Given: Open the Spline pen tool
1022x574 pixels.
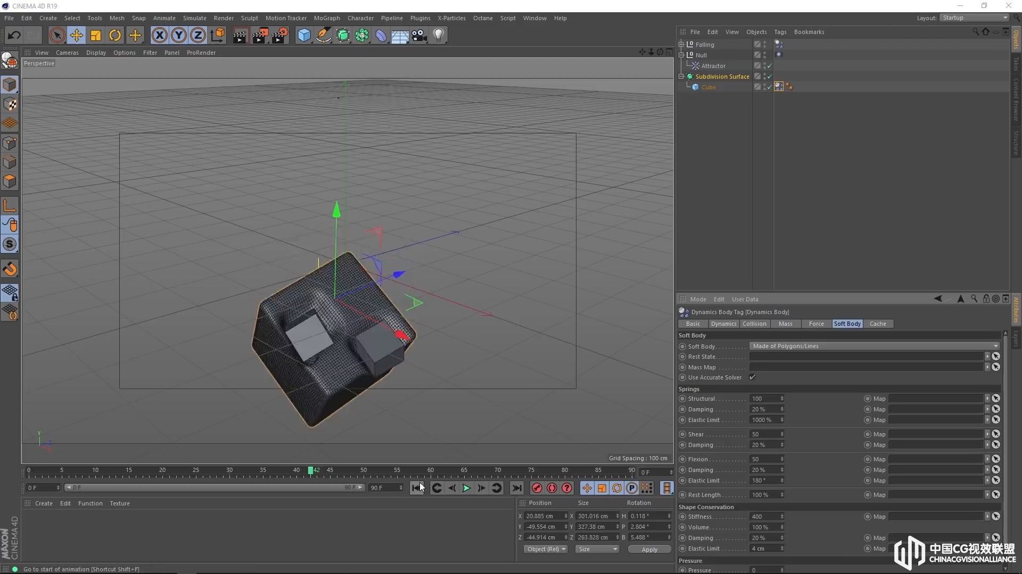Looking at the screenshot, I should click(324, 36).
